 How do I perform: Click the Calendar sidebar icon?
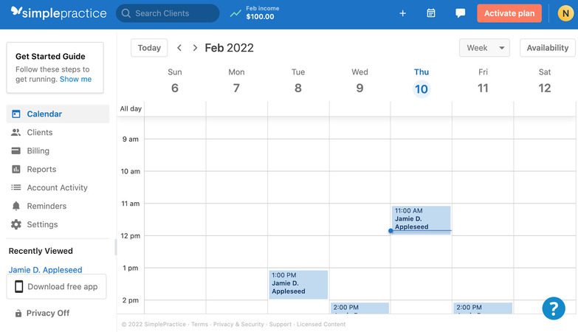click(x=16, y=114)
